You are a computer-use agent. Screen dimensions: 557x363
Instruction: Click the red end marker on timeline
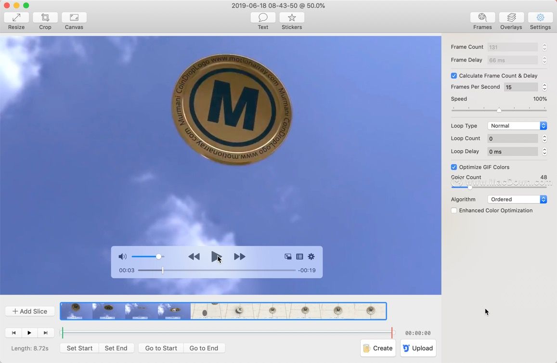(x=392, y=333)
